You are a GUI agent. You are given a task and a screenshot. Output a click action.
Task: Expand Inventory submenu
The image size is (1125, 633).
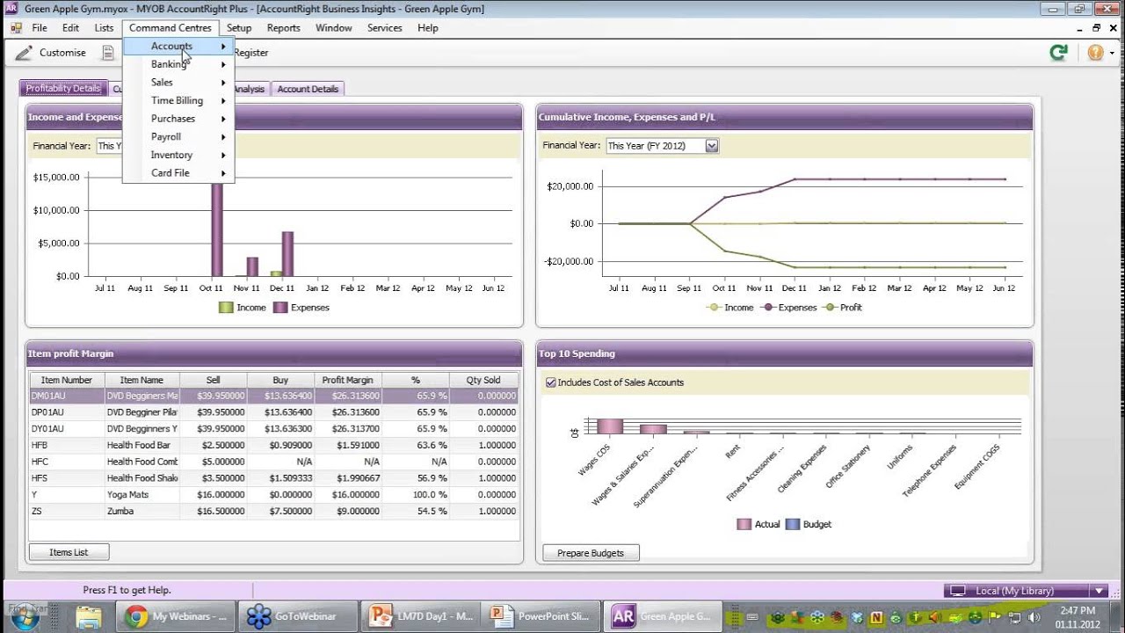click(179, 155)
